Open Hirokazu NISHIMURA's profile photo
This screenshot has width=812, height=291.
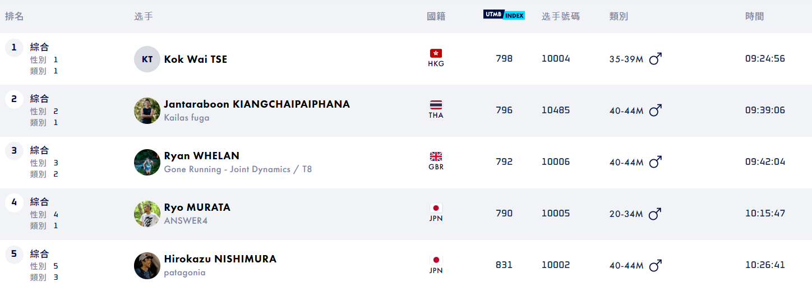pos(147,266)
